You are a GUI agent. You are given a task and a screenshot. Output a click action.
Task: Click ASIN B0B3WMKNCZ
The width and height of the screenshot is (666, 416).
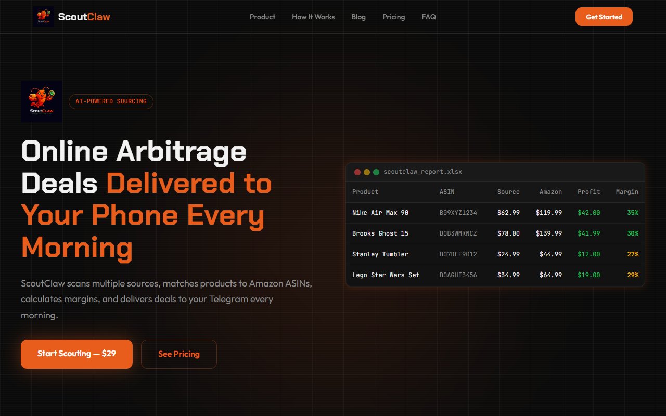[458, 233]
